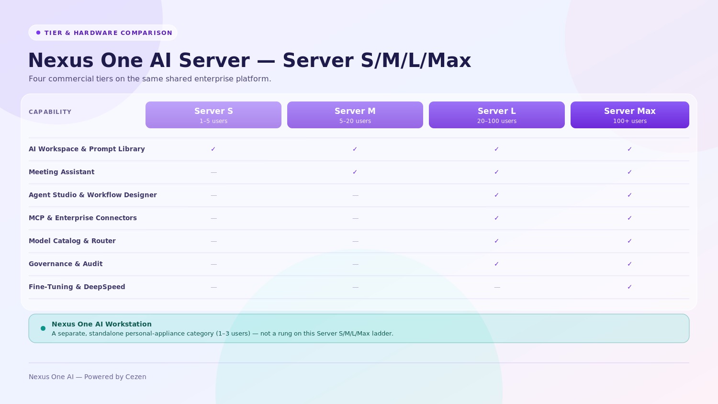Click the Governance & Audit row label
This screenshot has width=718, height=404.
pyautogui.click(x=66, y=264)
